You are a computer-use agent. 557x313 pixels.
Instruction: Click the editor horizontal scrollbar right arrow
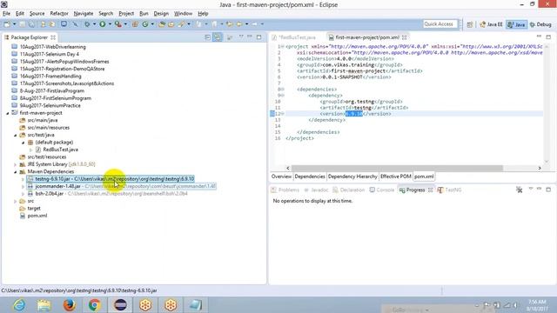[x=540, y=168]
